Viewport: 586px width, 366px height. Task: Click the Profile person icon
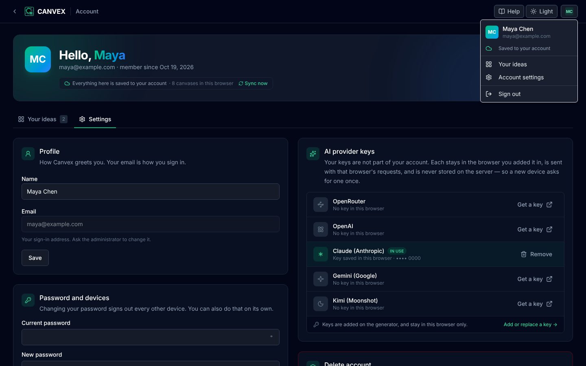28,154
